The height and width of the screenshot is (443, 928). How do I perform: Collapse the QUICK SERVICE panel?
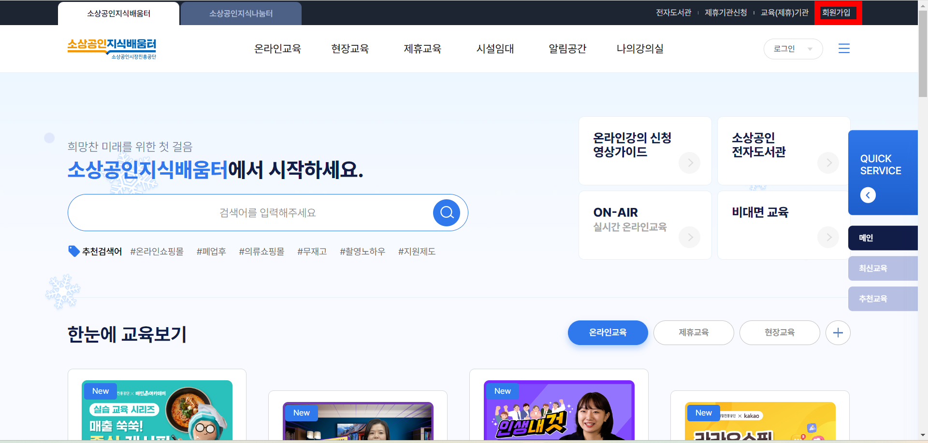click(868, 195)
